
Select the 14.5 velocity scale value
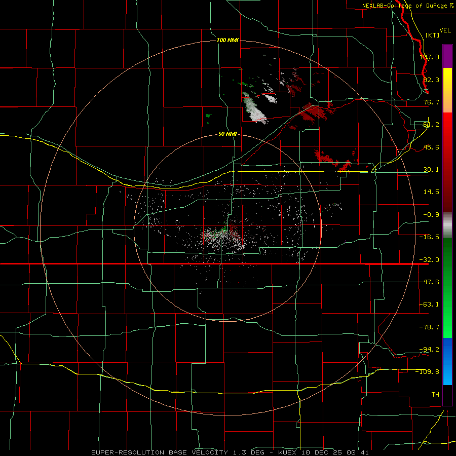click(431, 192)
